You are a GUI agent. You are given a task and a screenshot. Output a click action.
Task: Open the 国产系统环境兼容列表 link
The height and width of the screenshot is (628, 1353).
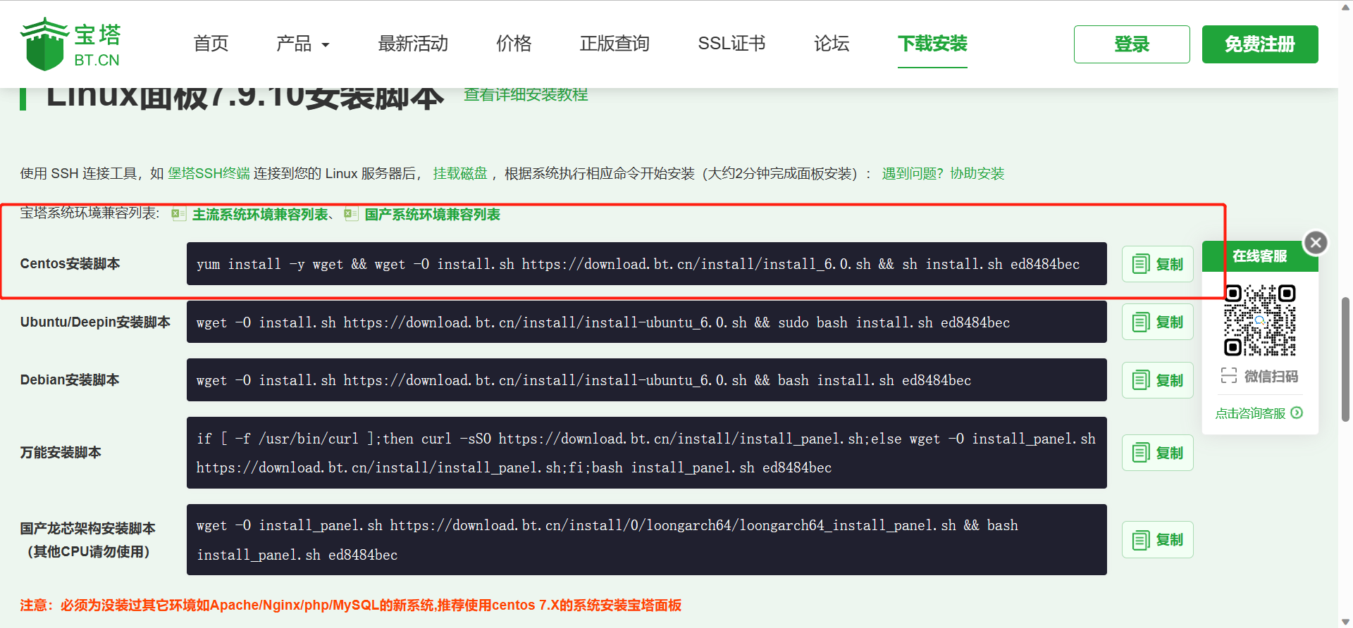(432, 215)
